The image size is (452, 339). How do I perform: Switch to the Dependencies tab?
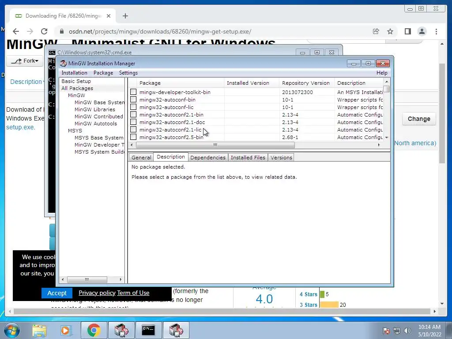click(208, 158)
